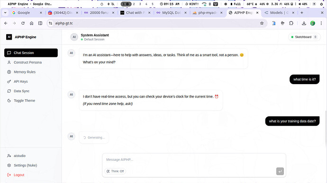Click the Construct Persona person icon
327x183 pixels.
point(9,62)
